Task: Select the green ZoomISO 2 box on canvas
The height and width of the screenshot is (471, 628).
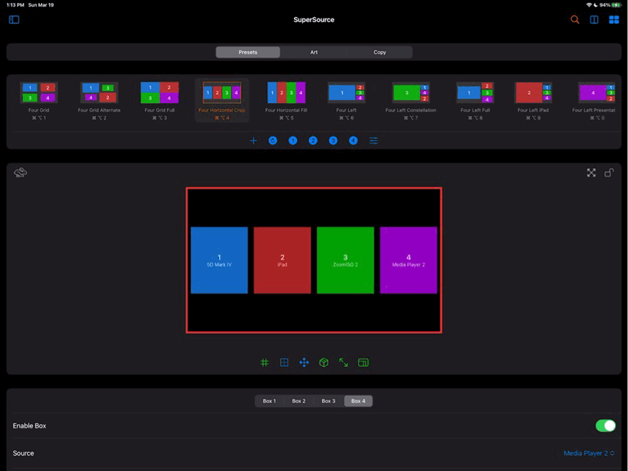Action: pos(345,260)
